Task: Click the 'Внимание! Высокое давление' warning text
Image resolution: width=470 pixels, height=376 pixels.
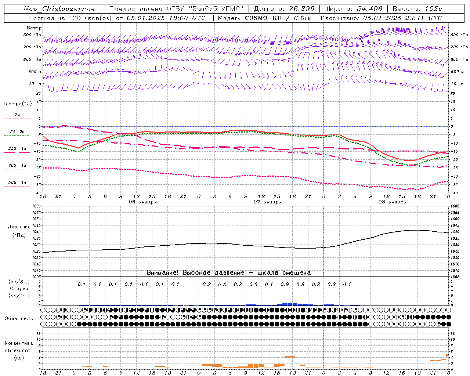Action: (195, 272)
